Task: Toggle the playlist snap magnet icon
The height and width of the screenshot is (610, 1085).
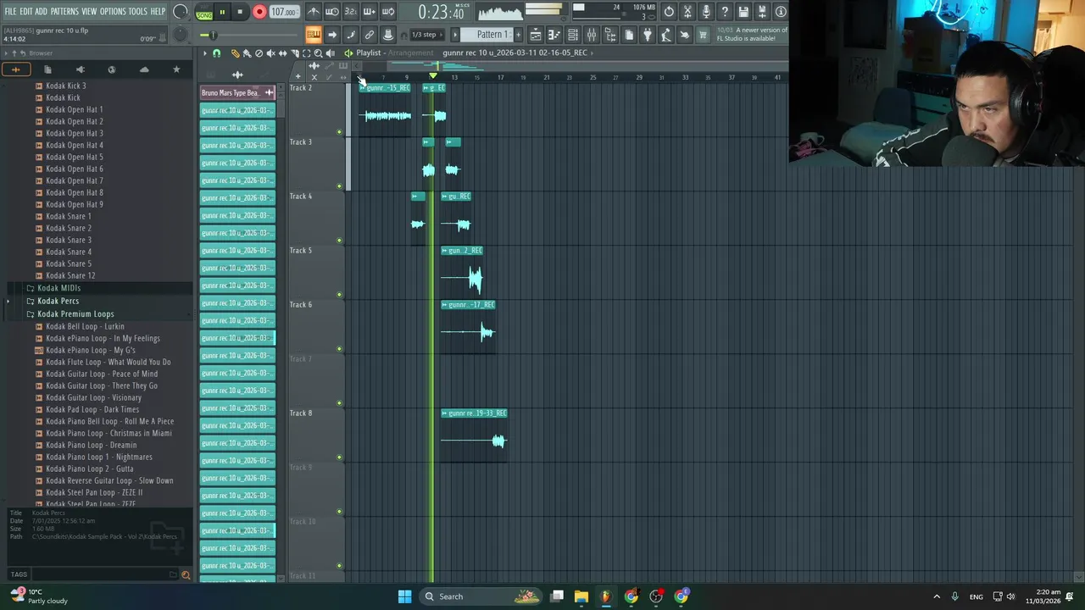Action: tap(216, 53)
